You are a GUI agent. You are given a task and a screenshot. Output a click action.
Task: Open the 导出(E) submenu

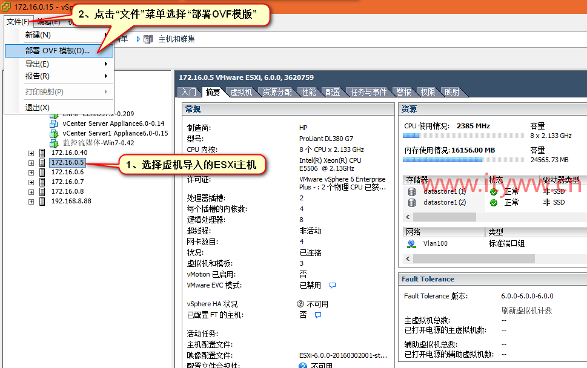click(x=59, y=64)
